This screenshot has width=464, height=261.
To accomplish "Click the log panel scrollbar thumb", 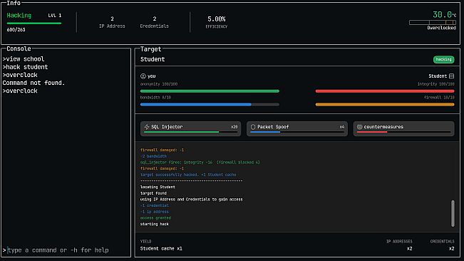I will point(453,213).
